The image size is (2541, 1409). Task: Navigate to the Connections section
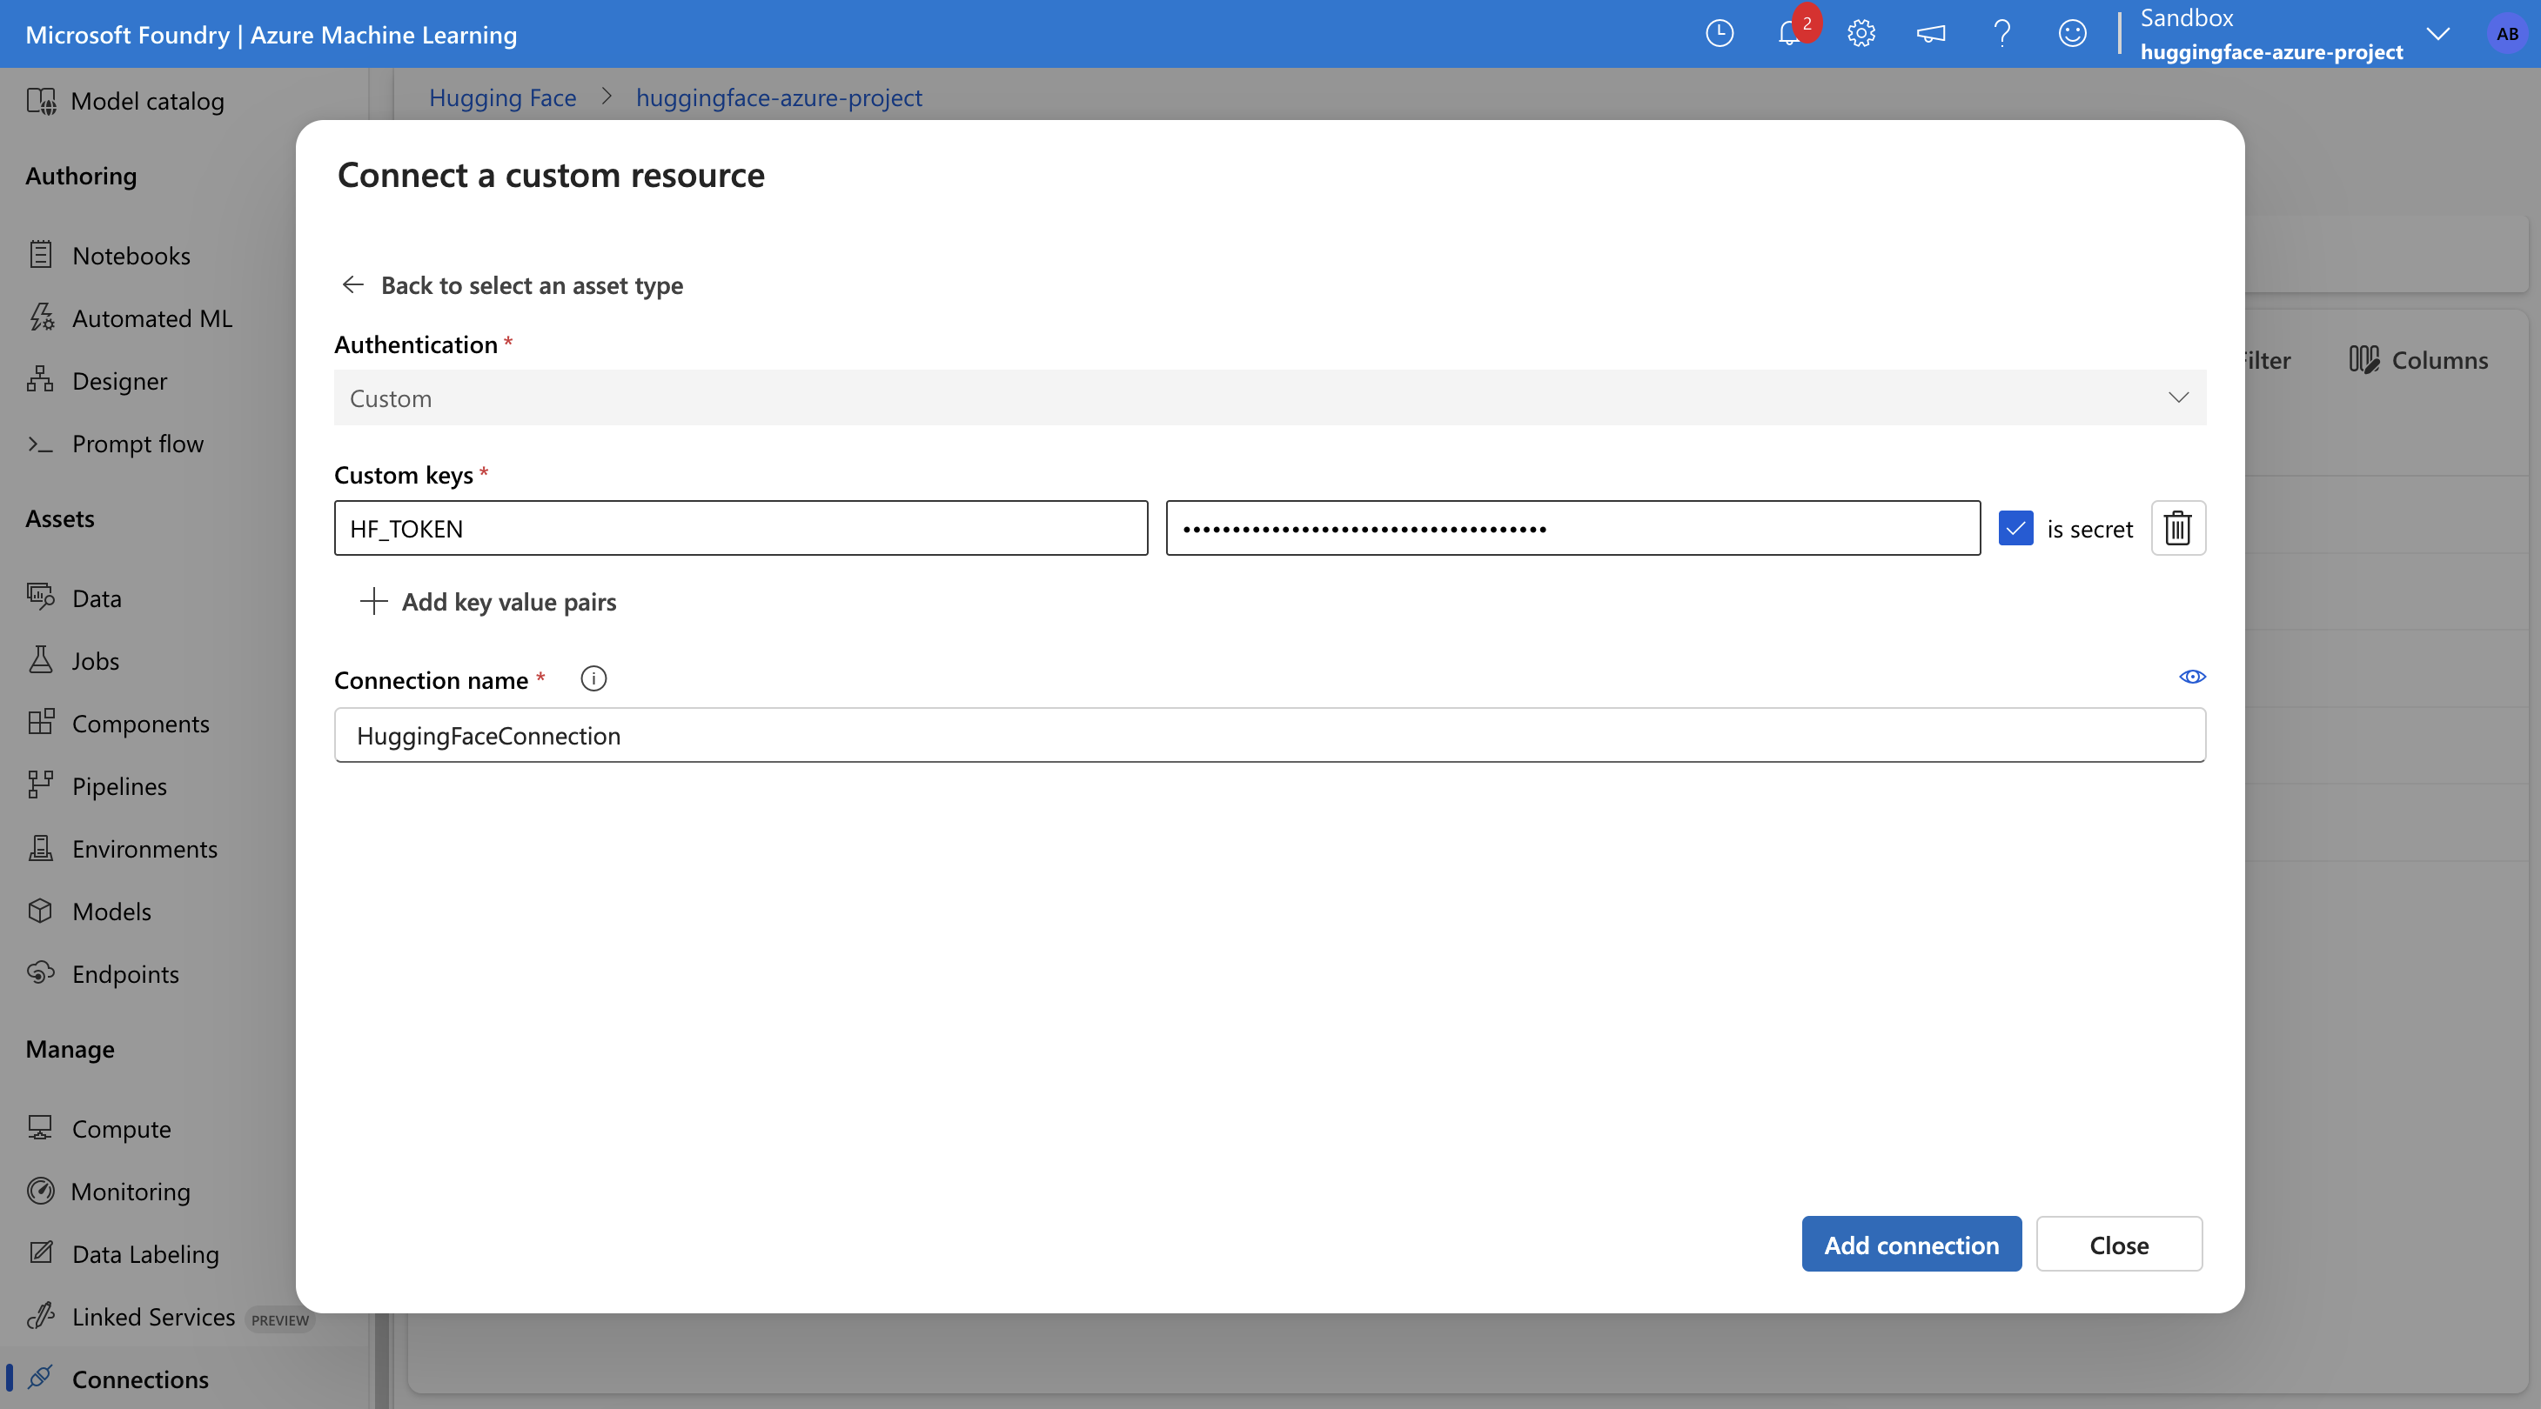point(139,1379)
